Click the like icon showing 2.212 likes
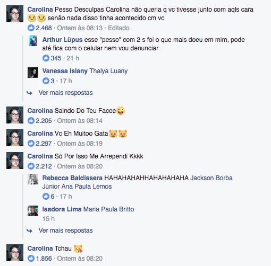 click(x=31, y=166)
